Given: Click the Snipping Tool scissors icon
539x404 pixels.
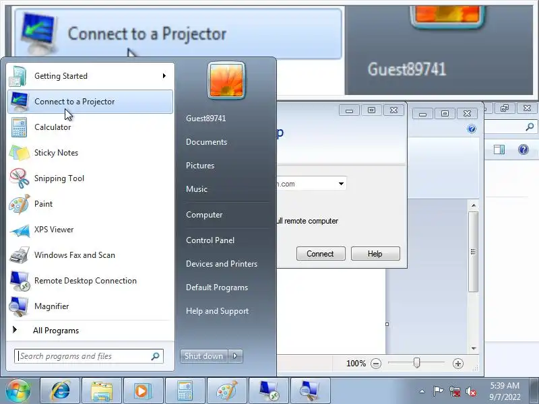Looking at the screenshot, I should pos(20,178).
